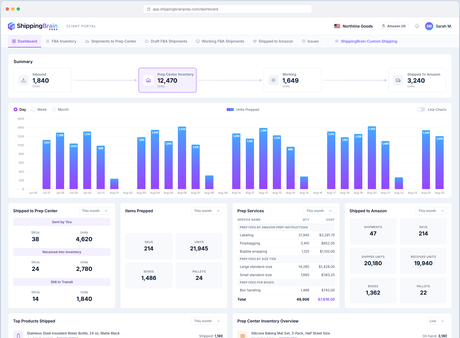The image size is (460, 338).
Task: Click the Issues alert icon
Action: [304, 41]
